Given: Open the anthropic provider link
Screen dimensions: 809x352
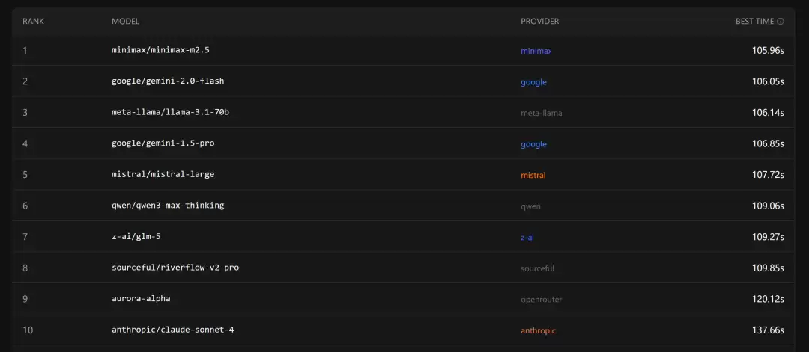Looking at the screenshot, I should [x=538, y=331].
